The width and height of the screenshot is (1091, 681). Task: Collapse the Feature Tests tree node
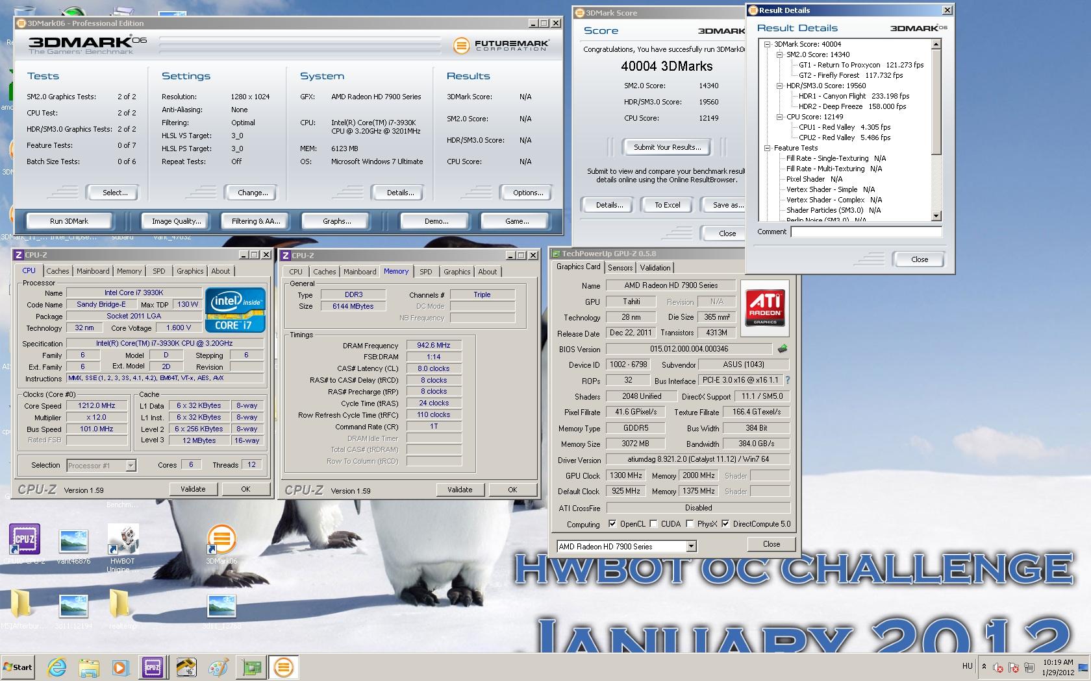point(767,148)
